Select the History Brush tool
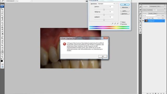The width and height of the screenshot is (167, 94). coord(2,30)
